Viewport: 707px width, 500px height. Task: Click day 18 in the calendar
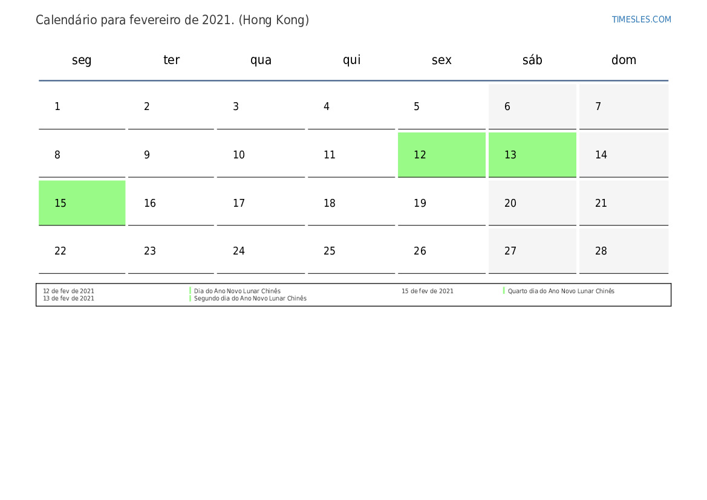[x=351, y=203]
